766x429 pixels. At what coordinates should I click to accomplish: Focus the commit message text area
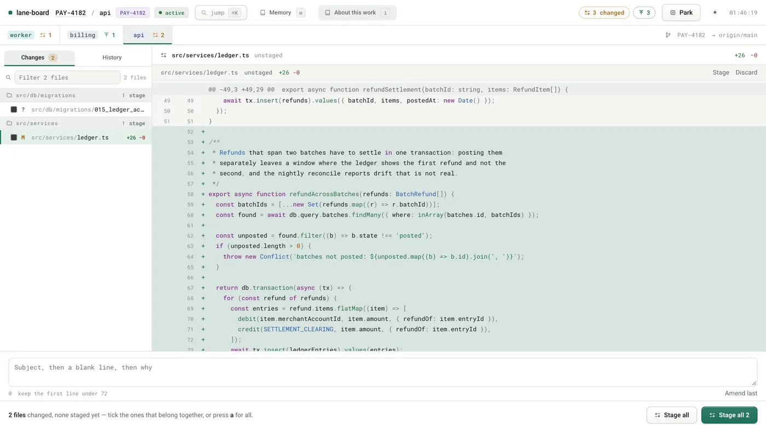[383, 372]
